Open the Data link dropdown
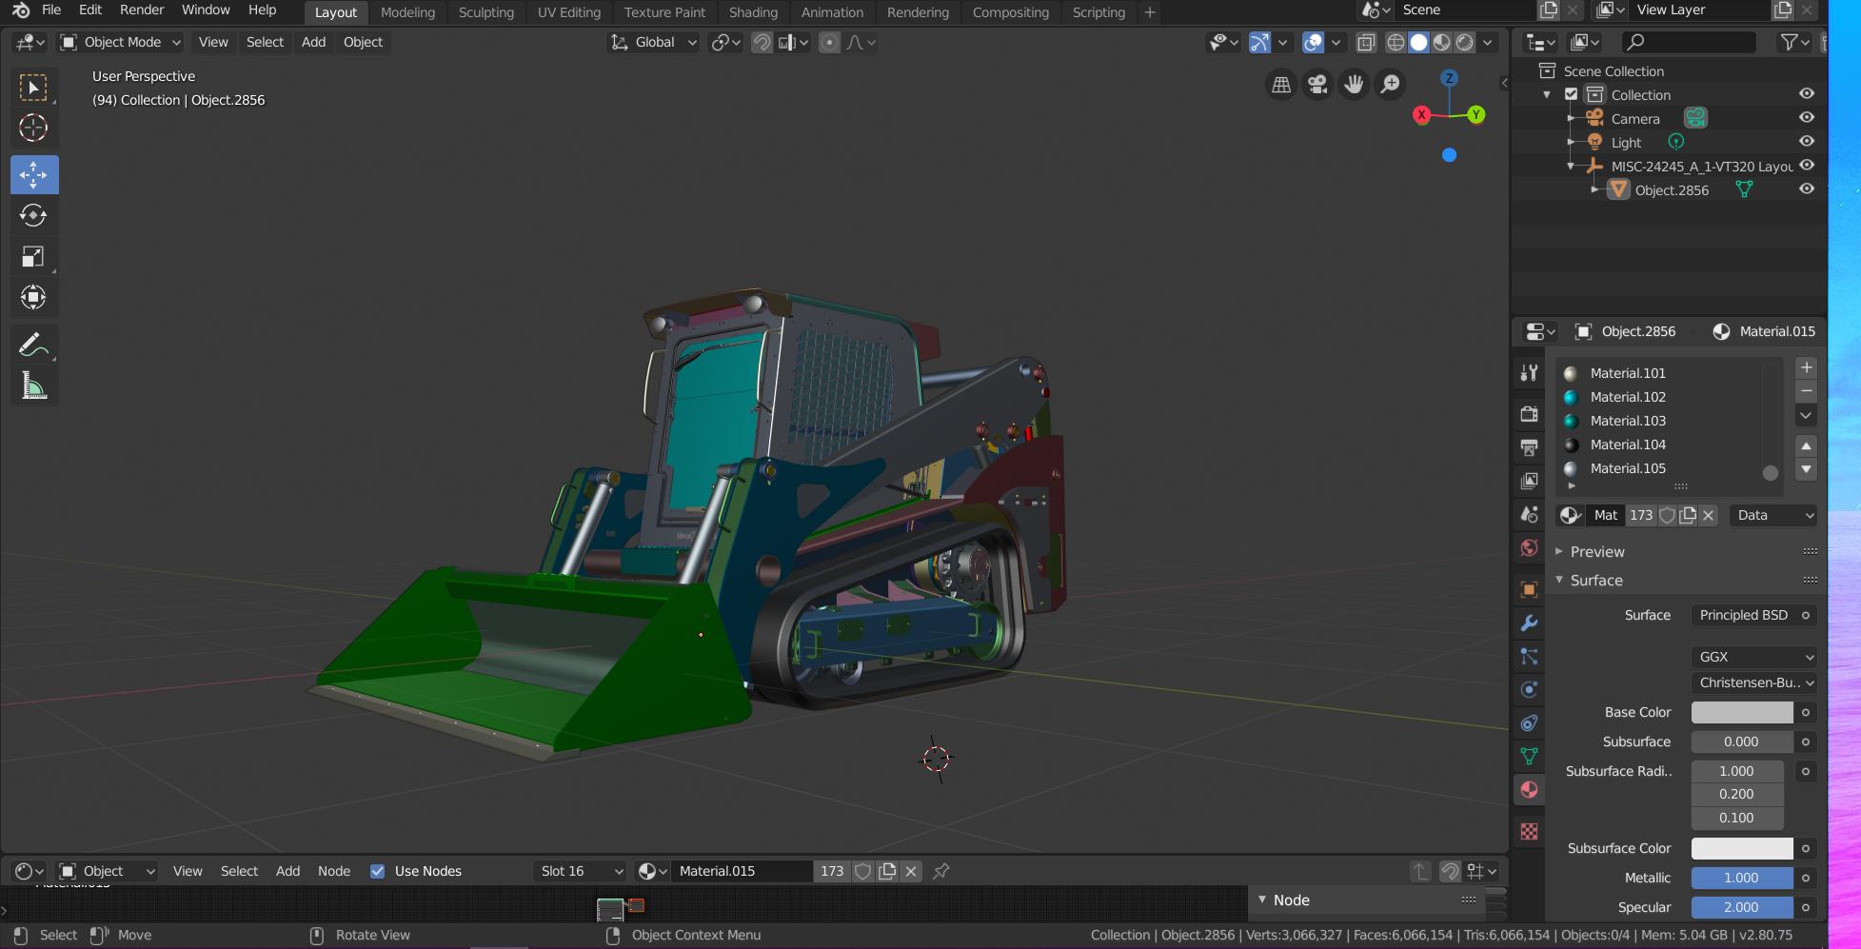This screenshot has width=1861, height=949. point(1774,515)
